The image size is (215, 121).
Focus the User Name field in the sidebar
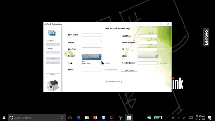[53, 45]
